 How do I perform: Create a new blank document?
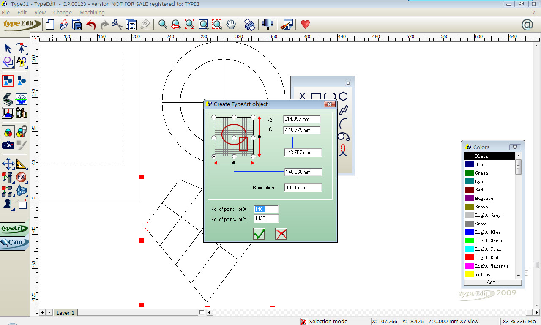pyautogui.click(x=50, y=25)
